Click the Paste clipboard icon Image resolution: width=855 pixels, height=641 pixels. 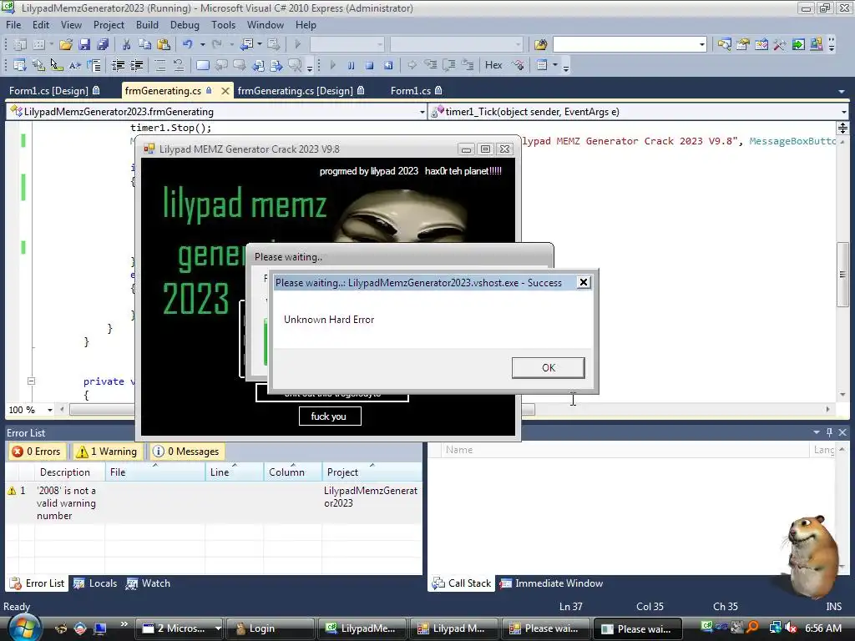click(x=163, y=45)
